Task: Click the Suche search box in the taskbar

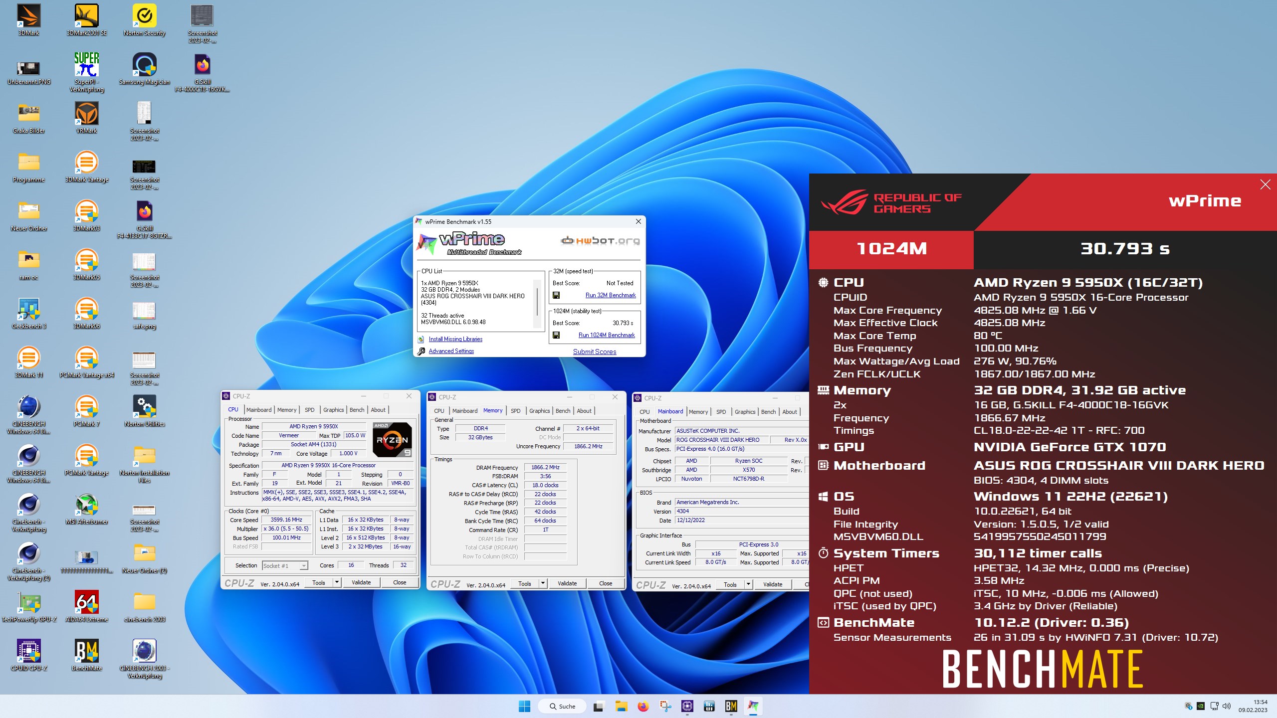Action: point(562,706)
